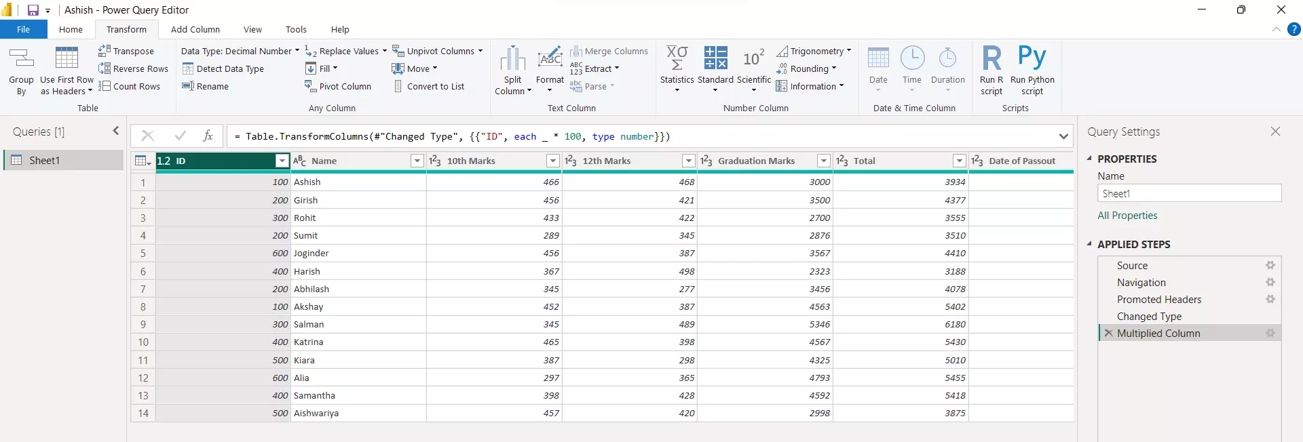Confirm formula with checkmark icon
The width and height of the screenshot is (1303, 442).
click(x=180, y=136)
